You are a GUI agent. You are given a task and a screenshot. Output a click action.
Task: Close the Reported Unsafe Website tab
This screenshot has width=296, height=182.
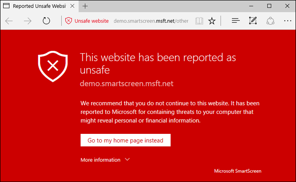(74, 6)
